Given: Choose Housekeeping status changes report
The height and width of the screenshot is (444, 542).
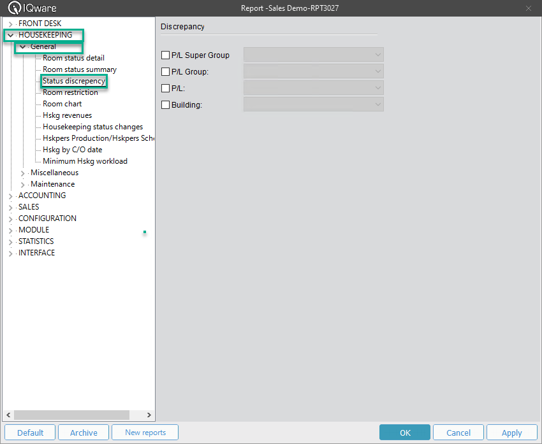Looking at the screenshot, I should coord(92,127).
